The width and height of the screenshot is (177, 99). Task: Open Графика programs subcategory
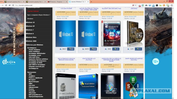tap(32, 76)
